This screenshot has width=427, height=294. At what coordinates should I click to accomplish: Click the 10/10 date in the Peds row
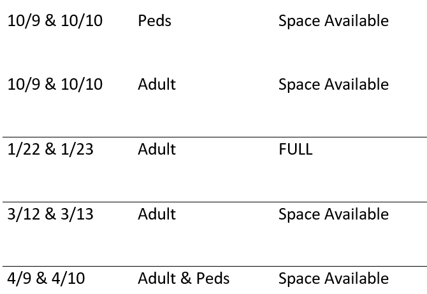[82, 20]
